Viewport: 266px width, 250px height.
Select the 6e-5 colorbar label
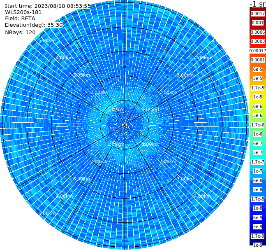[x=258, y=69]
